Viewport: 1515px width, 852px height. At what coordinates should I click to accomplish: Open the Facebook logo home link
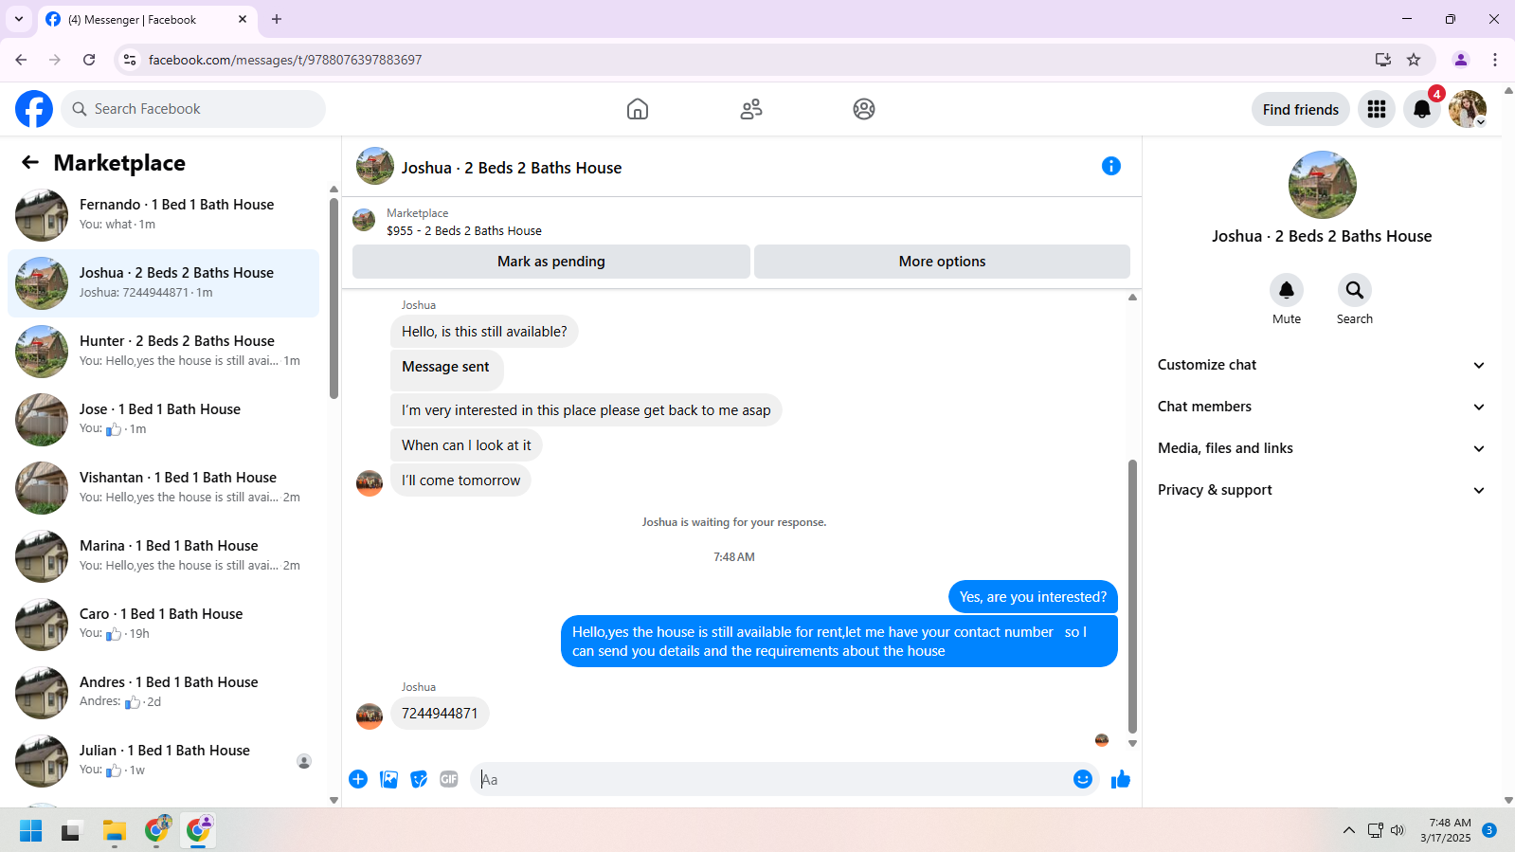click(x=34, y=109)
